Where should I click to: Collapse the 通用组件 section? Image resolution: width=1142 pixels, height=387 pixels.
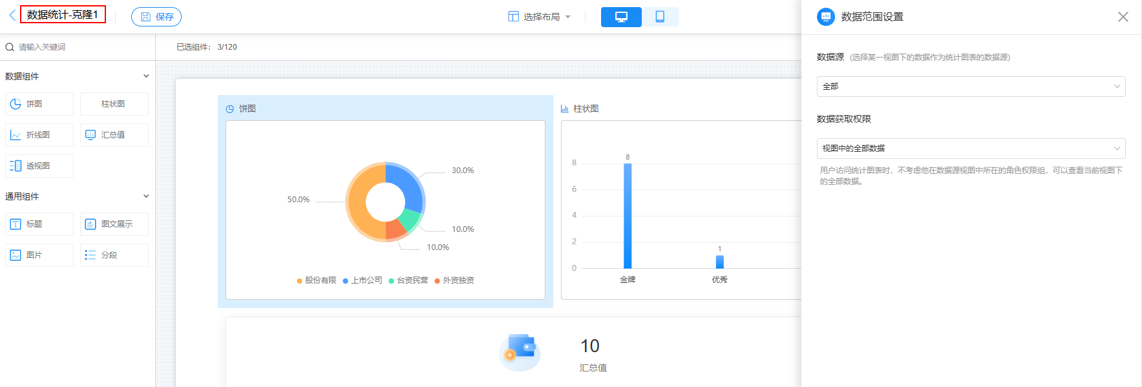pos(146,196)
